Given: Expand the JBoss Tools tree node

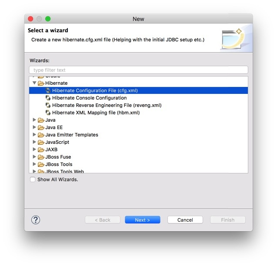Looking at the screenshot, I should [x=34, y=164].
